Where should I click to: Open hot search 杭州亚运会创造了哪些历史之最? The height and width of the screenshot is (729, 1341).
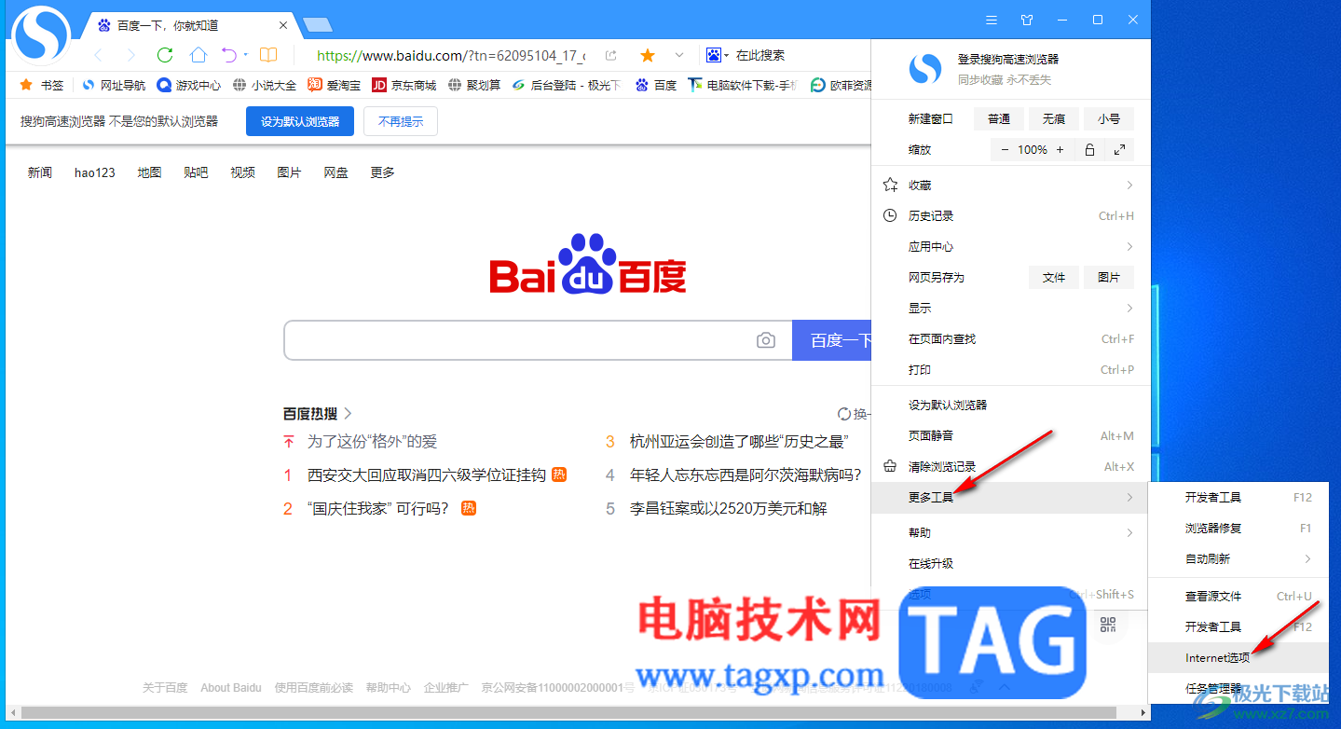pyautogui.click(x=738, y=441)
